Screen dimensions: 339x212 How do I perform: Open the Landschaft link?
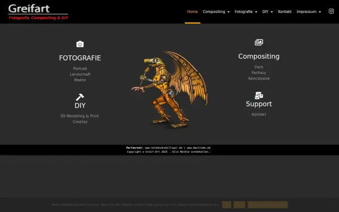coord(80,74)
